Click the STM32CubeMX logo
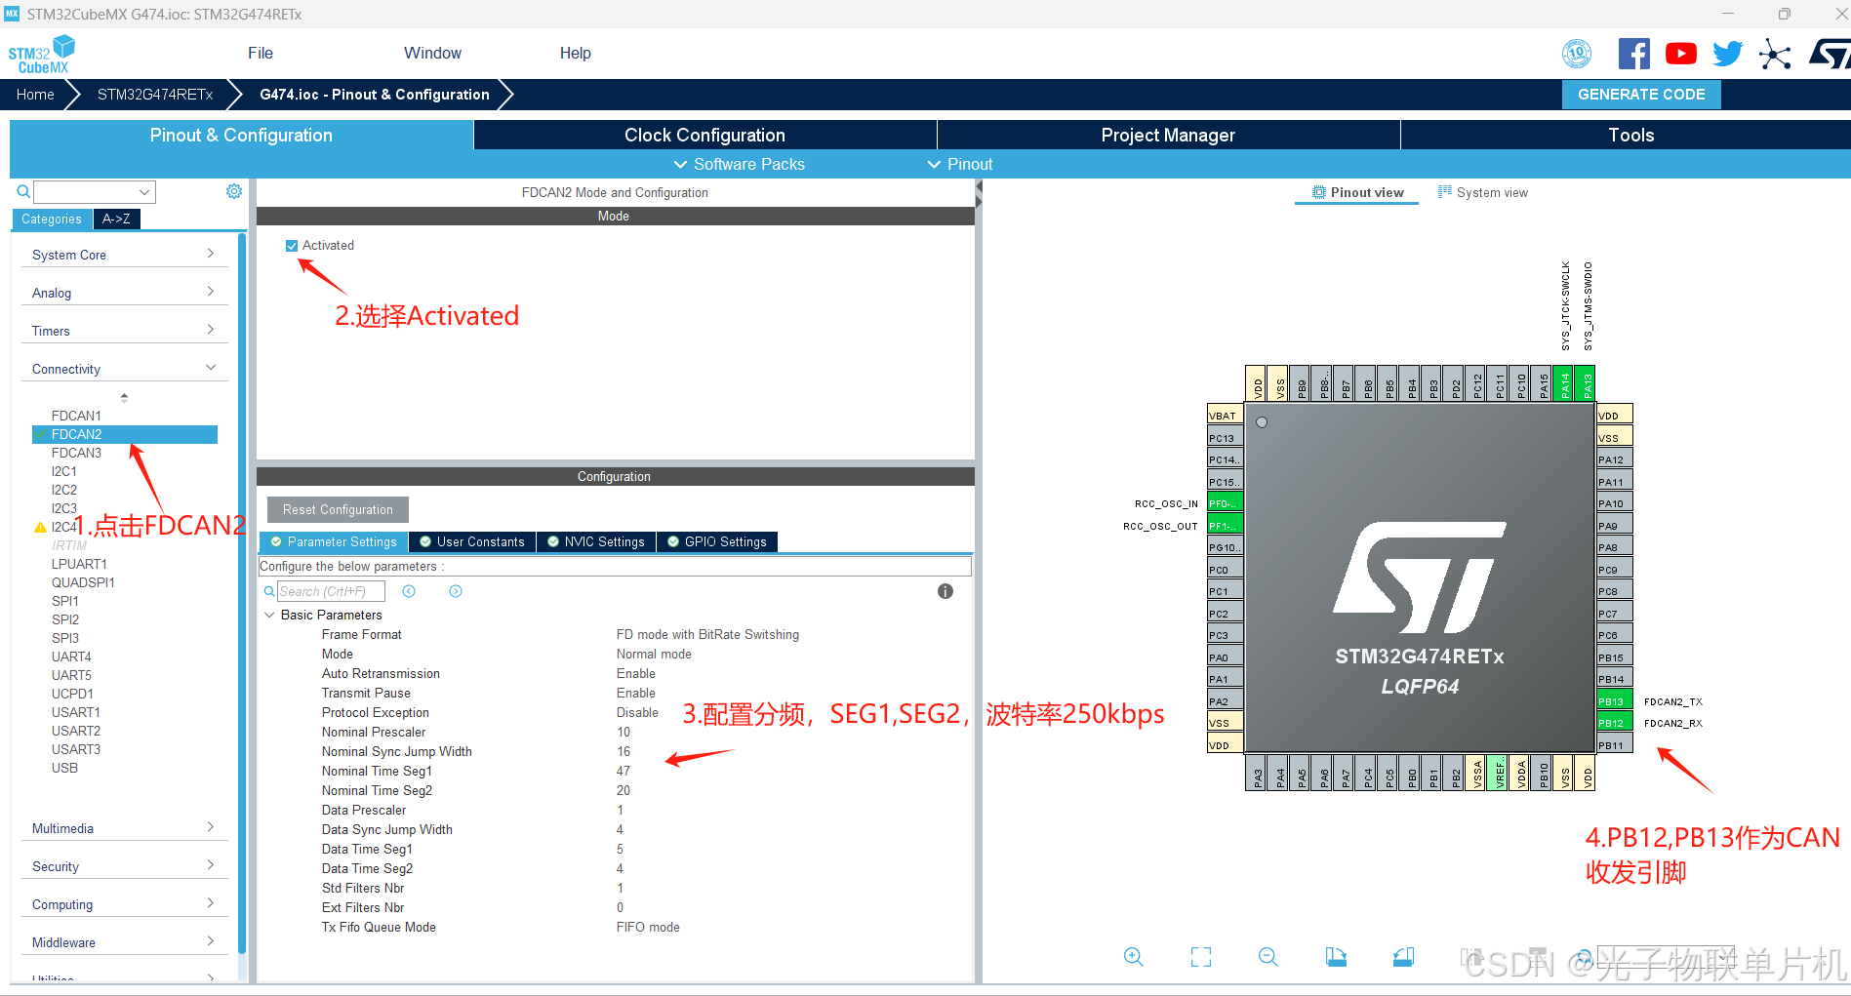Screen dimensions: 1851x996 pos(42,54)
